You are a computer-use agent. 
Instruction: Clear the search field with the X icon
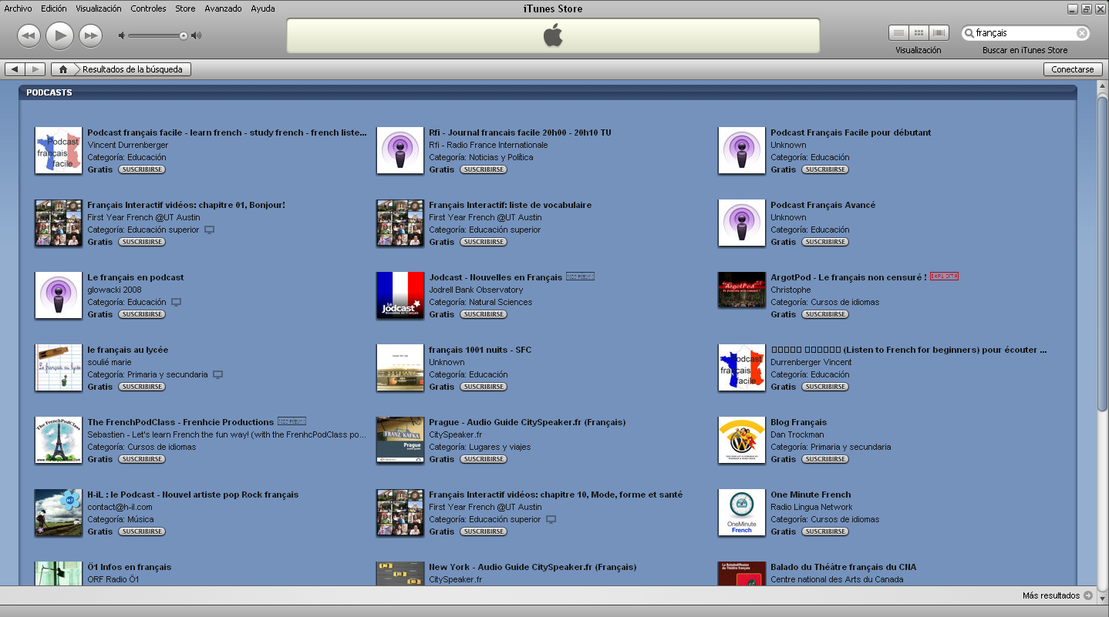click(x=1082, y=32)
